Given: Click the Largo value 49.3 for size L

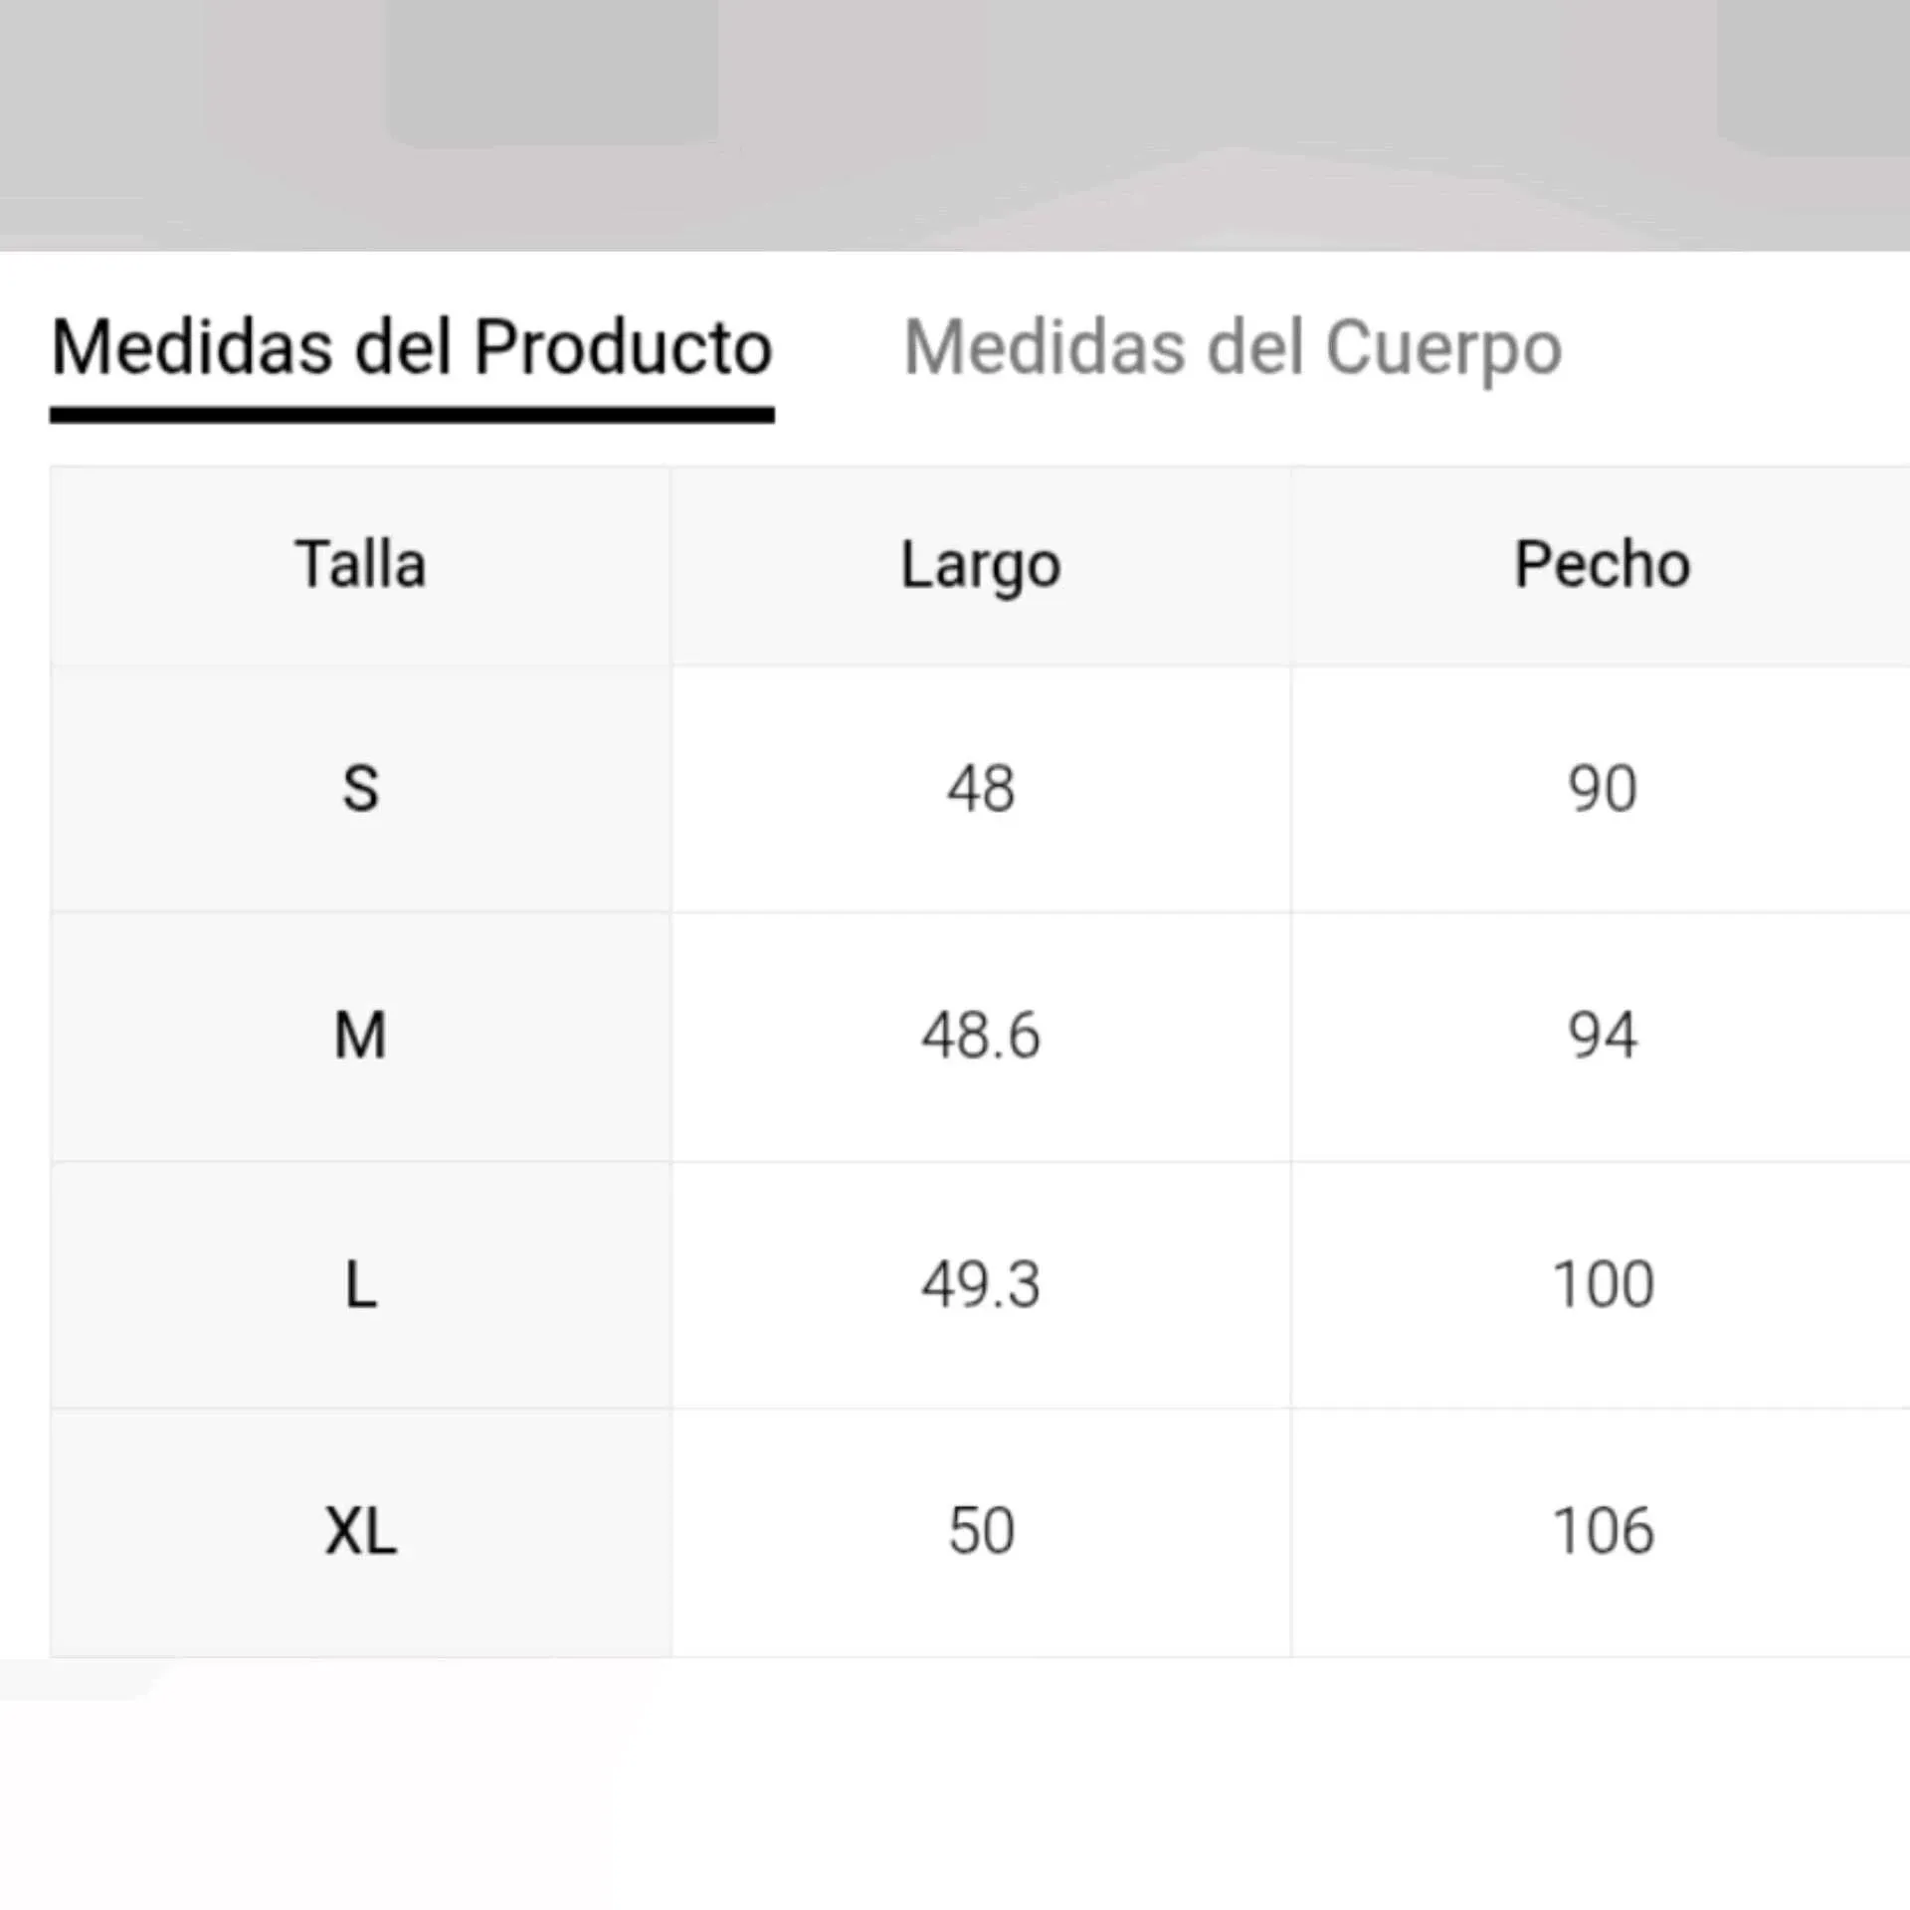Looking at the screenshot, I should [x=981, y=1283].
